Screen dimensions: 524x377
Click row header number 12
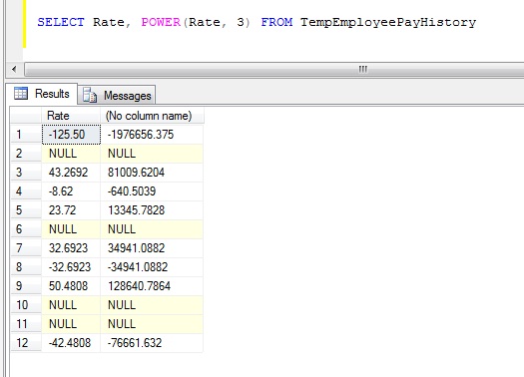(26, 343)
